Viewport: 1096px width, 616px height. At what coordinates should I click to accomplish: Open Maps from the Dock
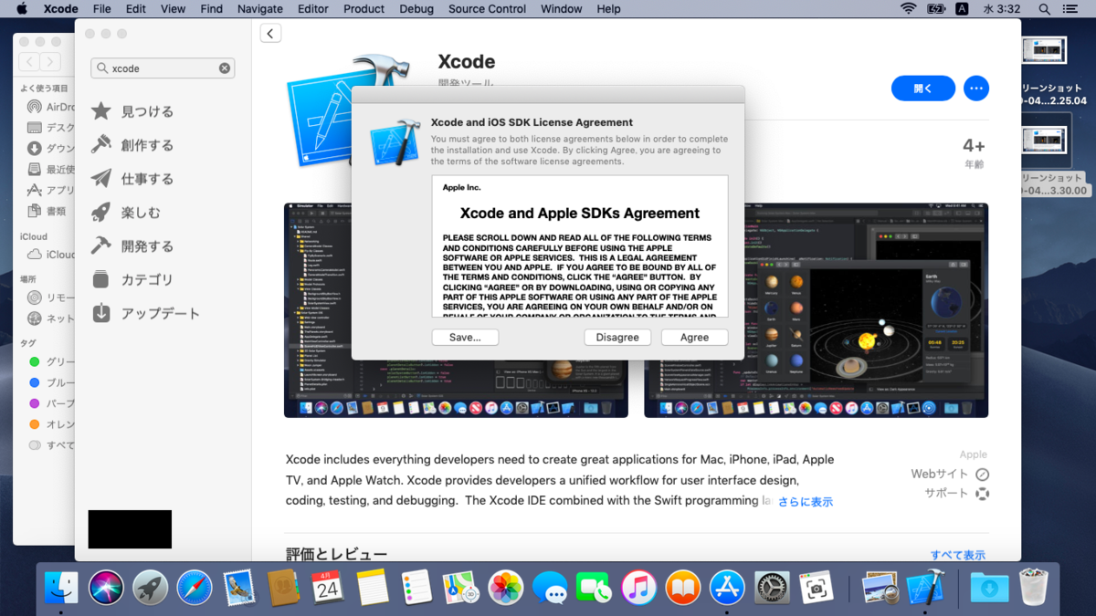coord(460,588)
